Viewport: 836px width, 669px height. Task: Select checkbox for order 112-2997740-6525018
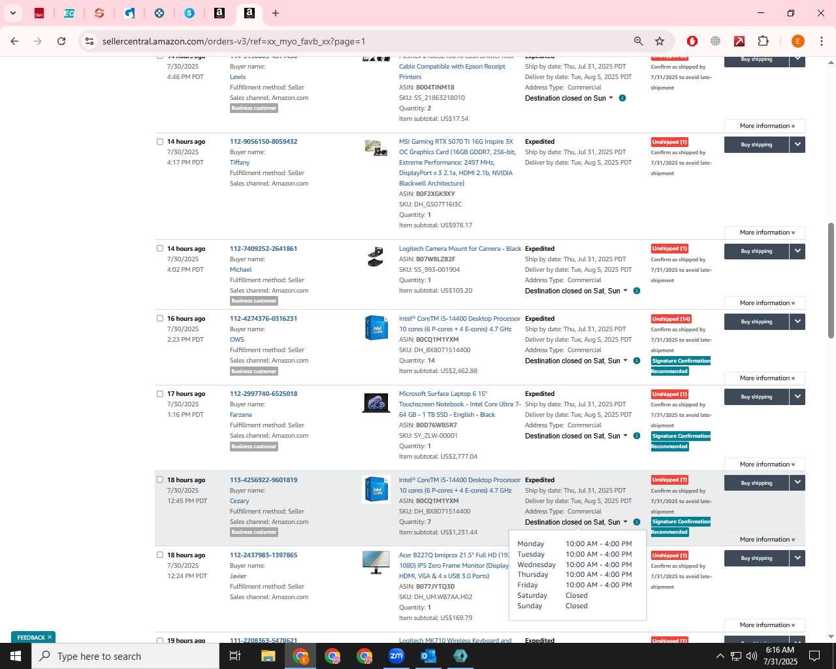click(160, 393)
